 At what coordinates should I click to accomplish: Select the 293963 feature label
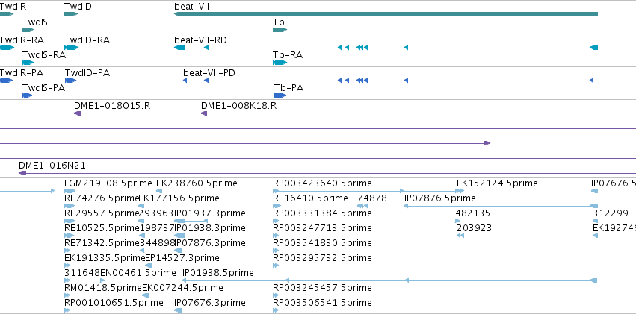155,213
